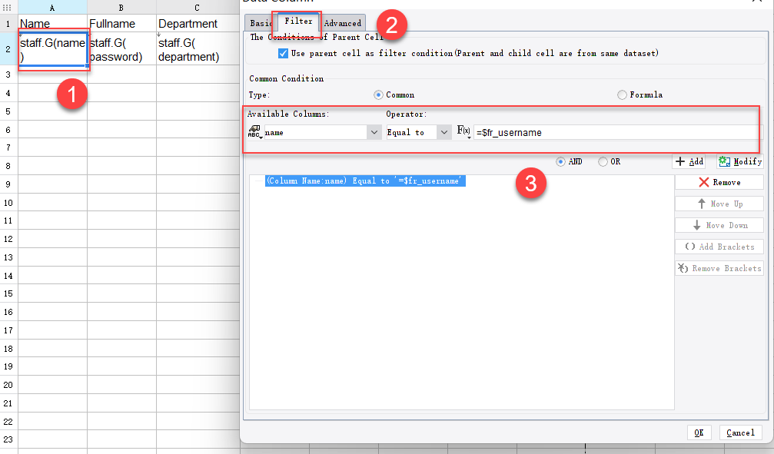Switch to the Advanced tab
This screenshot has width=774, height=454.
coord(343,23)
